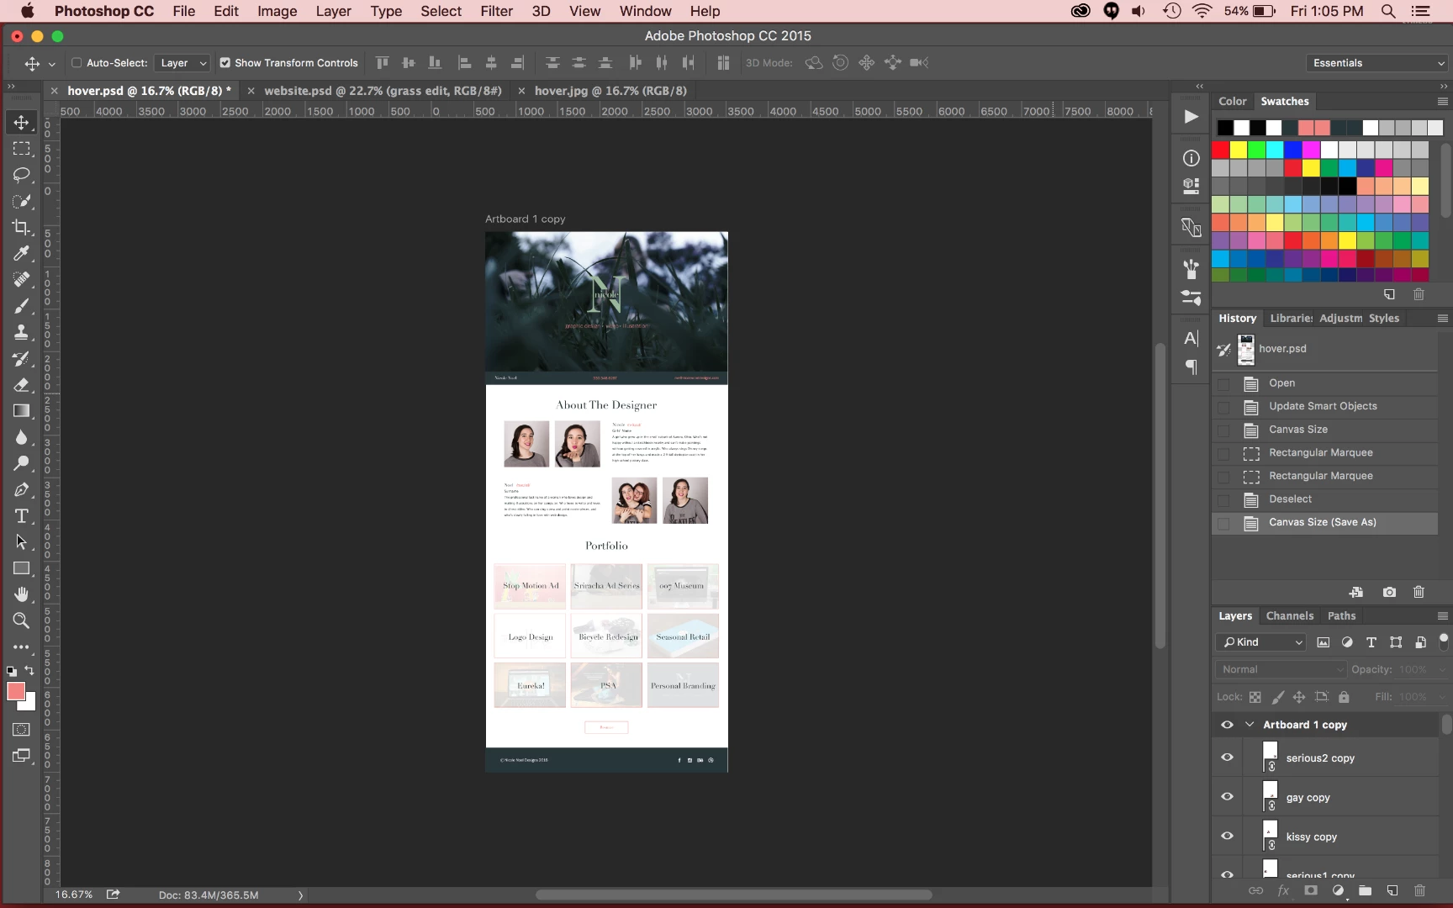The height and width of the screenshot is (908, 1453).
Task: Select the Spot Healing Brush tool
Action: click(x=21, y=279)
